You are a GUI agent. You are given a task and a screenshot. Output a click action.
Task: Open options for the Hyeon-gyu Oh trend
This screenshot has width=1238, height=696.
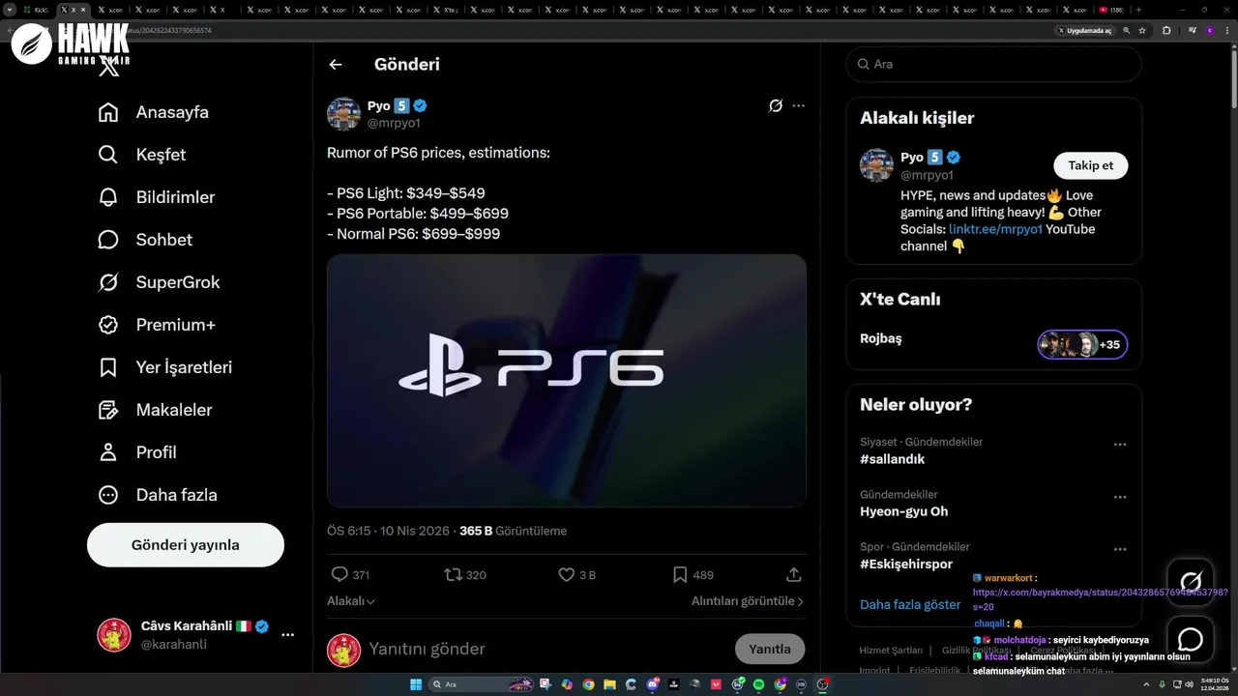pyautogui.click(x=1120, y=497)
